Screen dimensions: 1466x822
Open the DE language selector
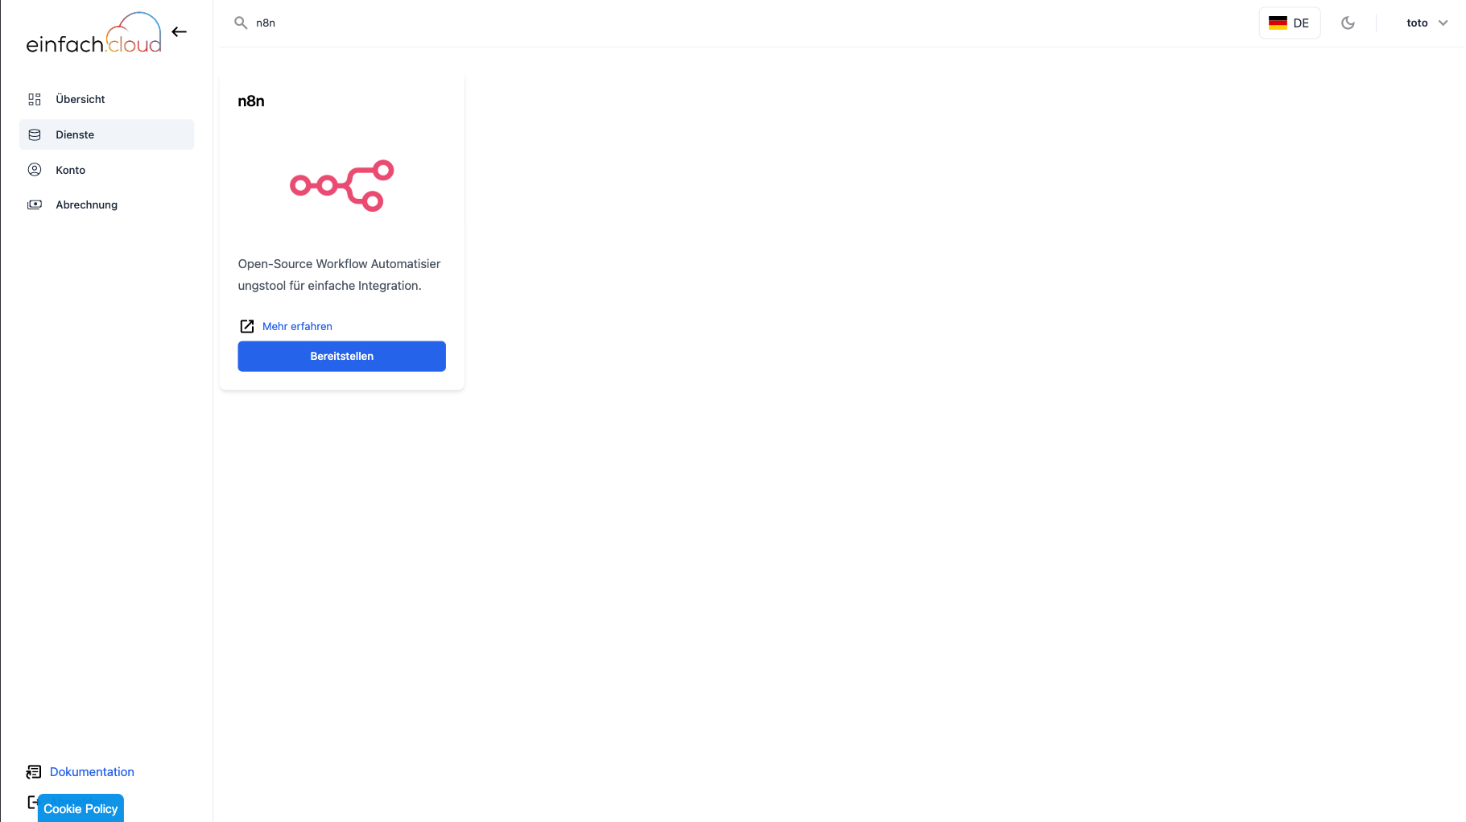(1289, 23)
